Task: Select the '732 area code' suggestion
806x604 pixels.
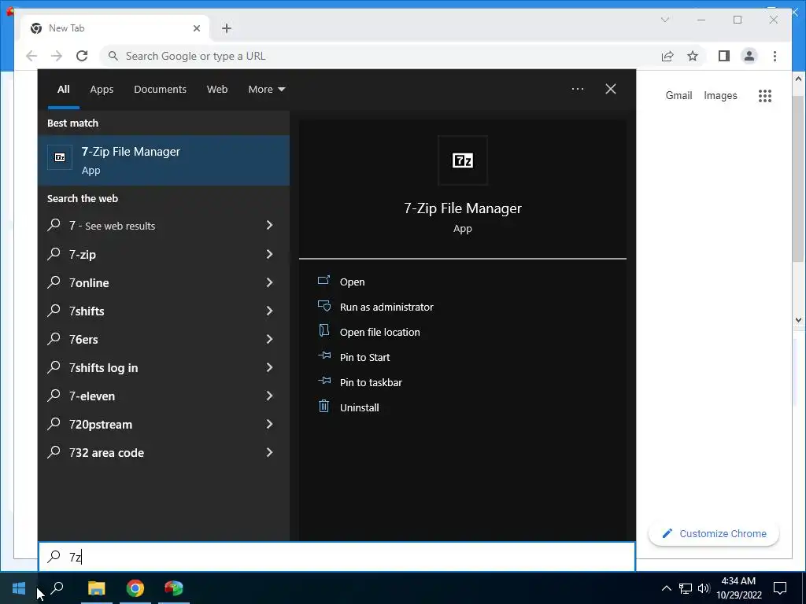Action: [164, 452]
